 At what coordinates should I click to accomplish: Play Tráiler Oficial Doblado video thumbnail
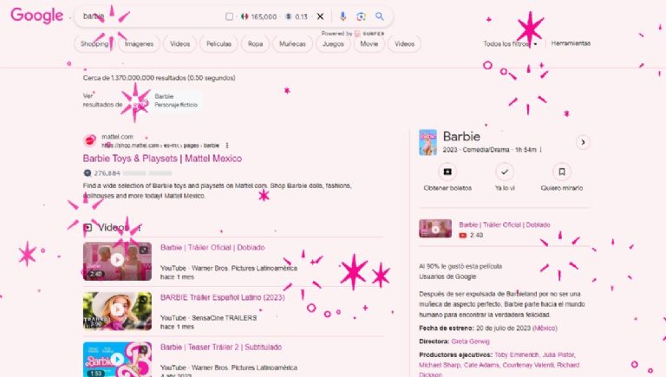coord(117,261)
